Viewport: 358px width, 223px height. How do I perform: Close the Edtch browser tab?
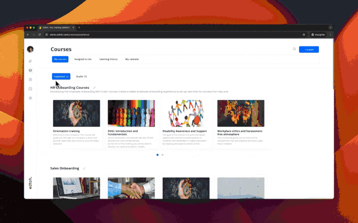pyautogui.click(x=73, y=28)
